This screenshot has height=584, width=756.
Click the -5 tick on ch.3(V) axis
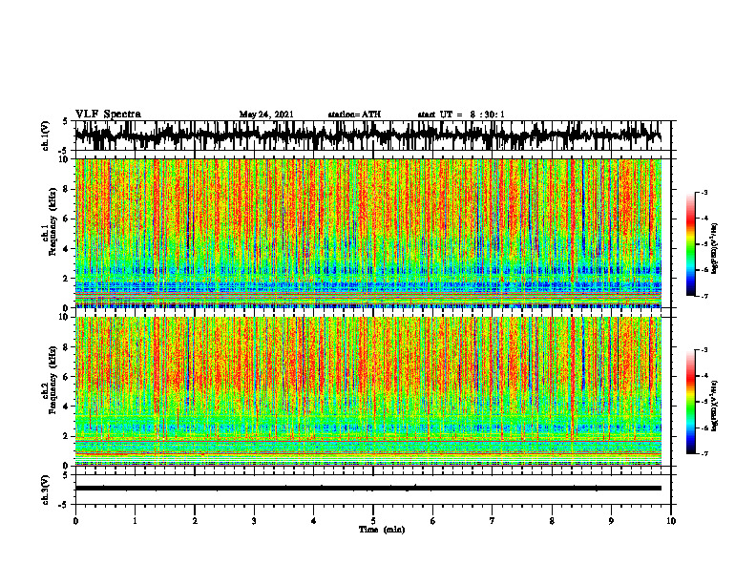click(x=64, y=505)
